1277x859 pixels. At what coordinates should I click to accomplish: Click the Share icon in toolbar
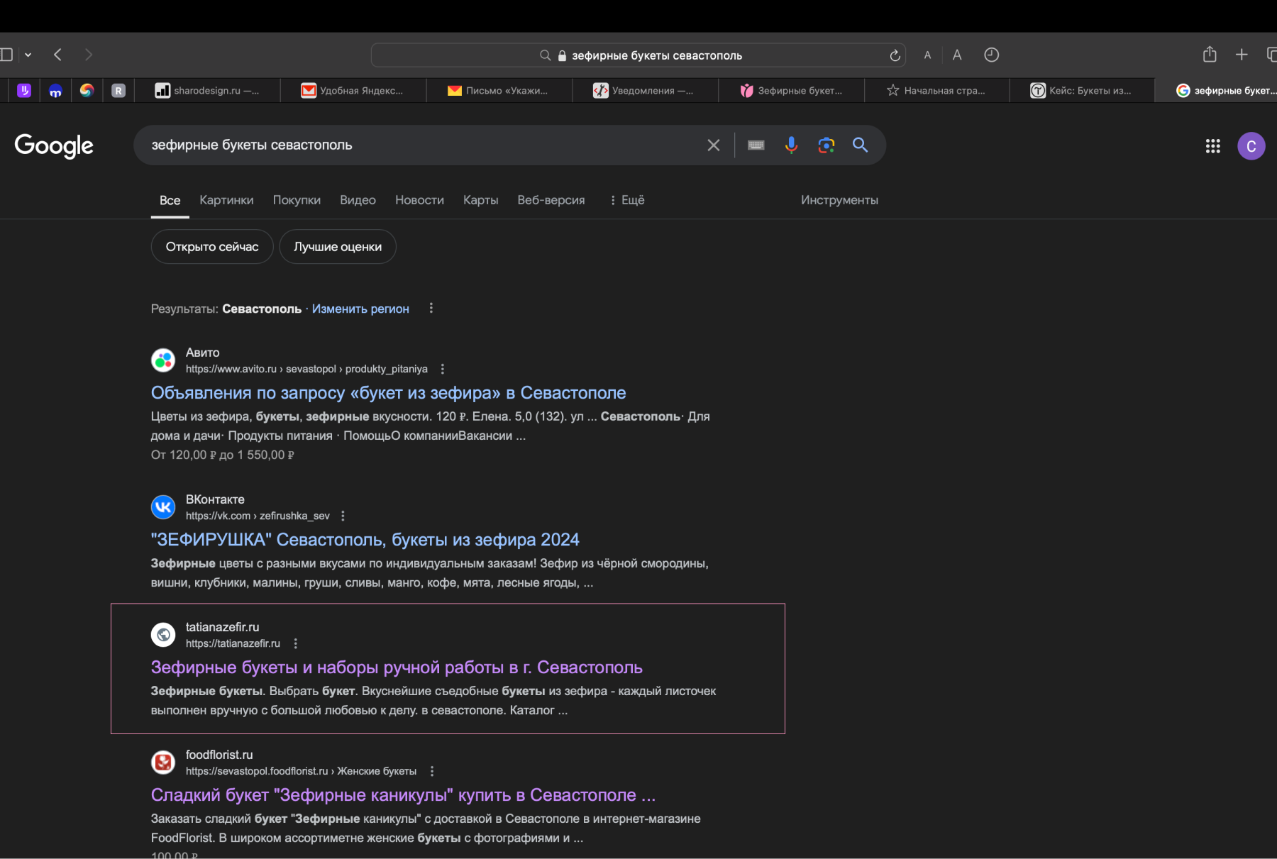coord(1210,54)
